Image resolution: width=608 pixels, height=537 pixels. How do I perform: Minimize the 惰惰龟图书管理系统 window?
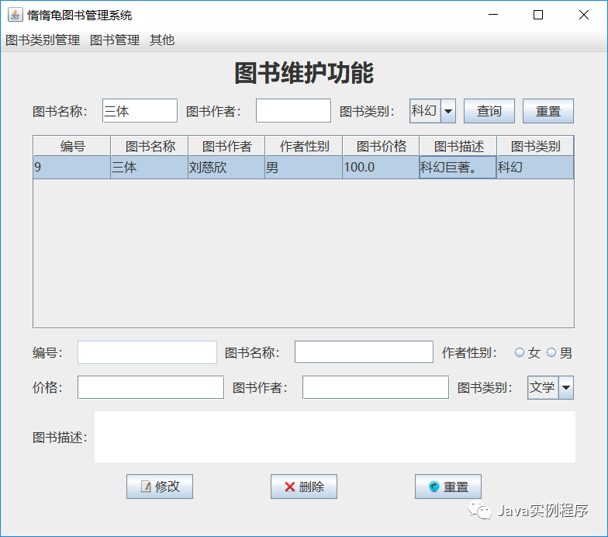click(x=493, y=15)
